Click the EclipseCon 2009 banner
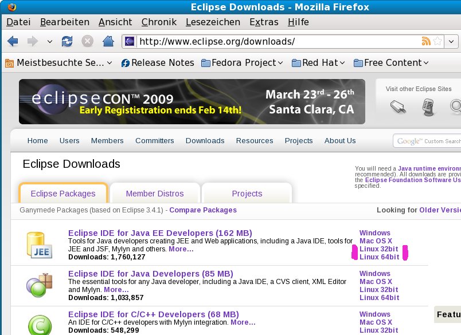 (x=192, y=102)
